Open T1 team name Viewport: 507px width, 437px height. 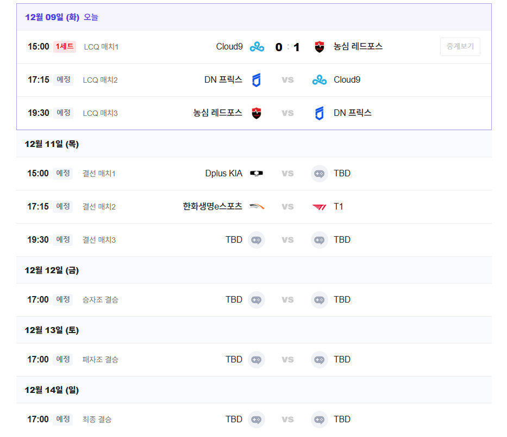tap(338, 206)
